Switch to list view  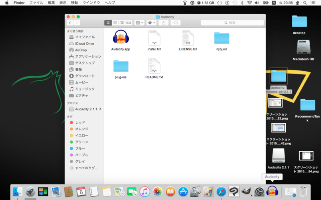[x=115, y=23]
